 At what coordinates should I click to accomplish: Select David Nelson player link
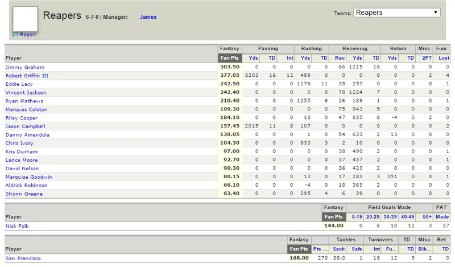22,168
